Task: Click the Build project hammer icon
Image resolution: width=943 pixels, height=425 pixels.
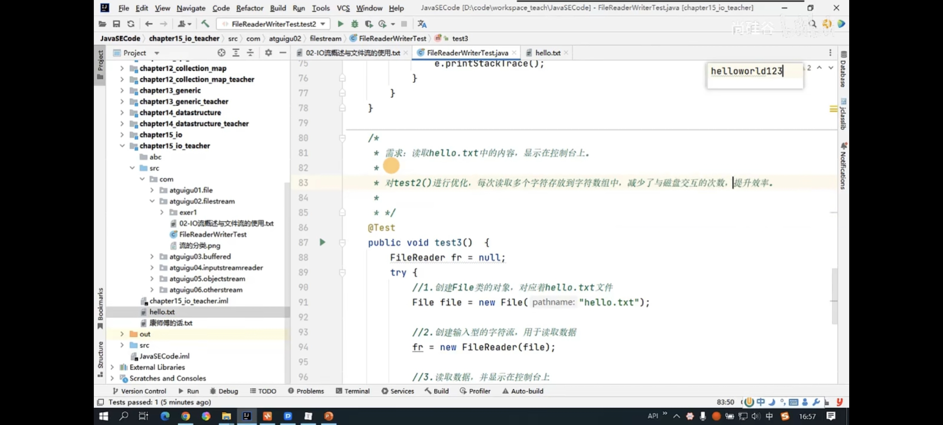Action: point(205,24)
